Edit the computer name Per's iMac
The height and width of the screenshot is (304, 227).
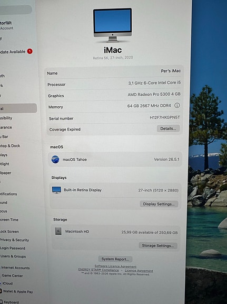point(171,71)
